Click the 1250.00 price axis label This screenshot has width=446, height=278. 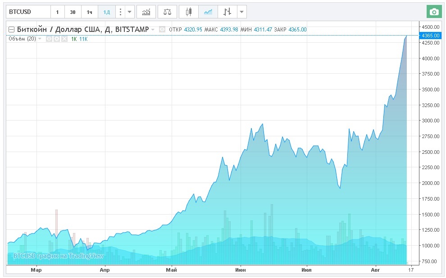[431, 230]
